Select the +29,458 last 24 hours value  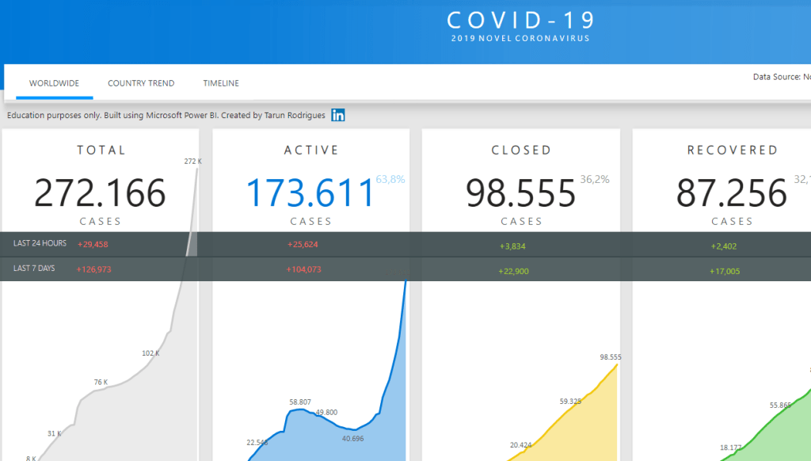92,244
